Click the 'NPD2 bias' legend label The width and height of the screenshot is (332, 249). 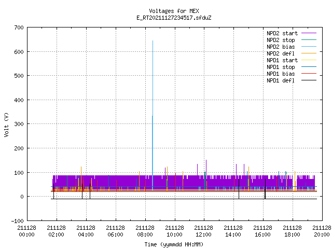281,47
